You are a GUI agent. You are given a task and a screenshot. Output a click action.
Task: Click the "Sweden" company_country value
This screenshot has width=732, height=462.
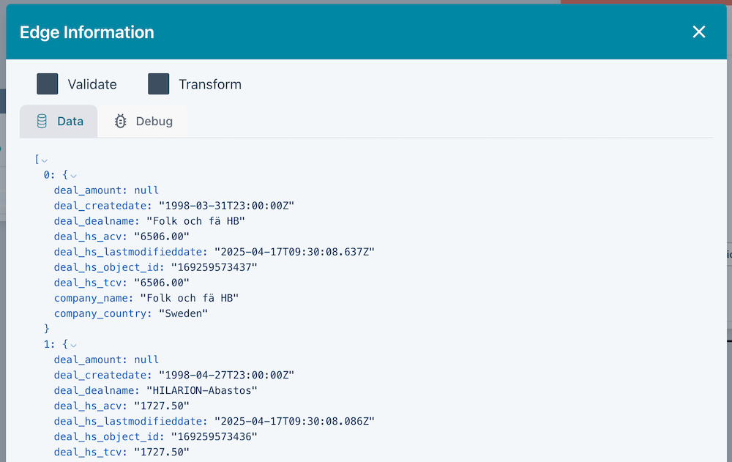tap(184, 313)
